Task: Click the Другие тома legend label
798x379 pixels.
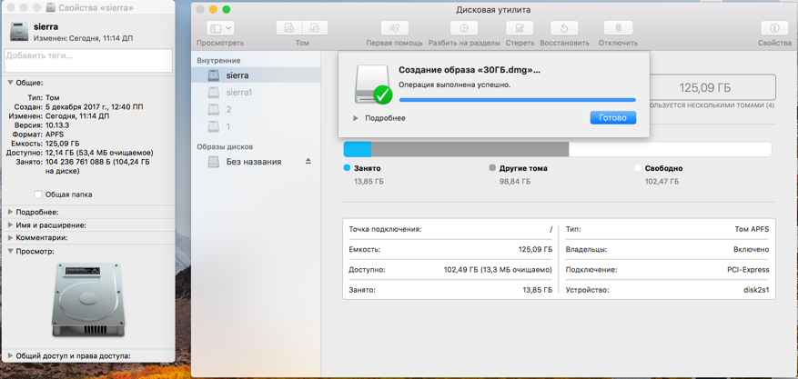Action: coord(524,168)
